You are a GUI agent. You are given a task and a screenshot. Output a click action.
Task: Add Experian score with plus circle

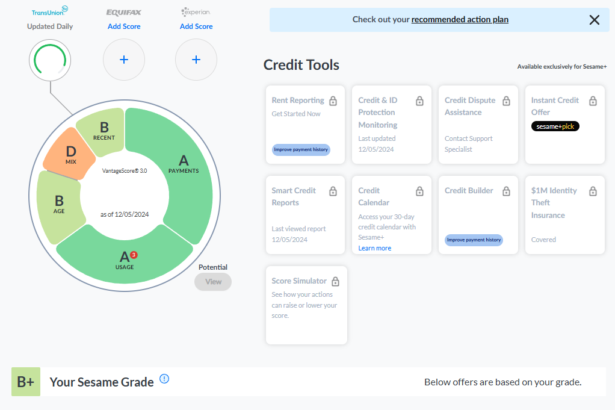pyautogui.click(x=196, y=60)
